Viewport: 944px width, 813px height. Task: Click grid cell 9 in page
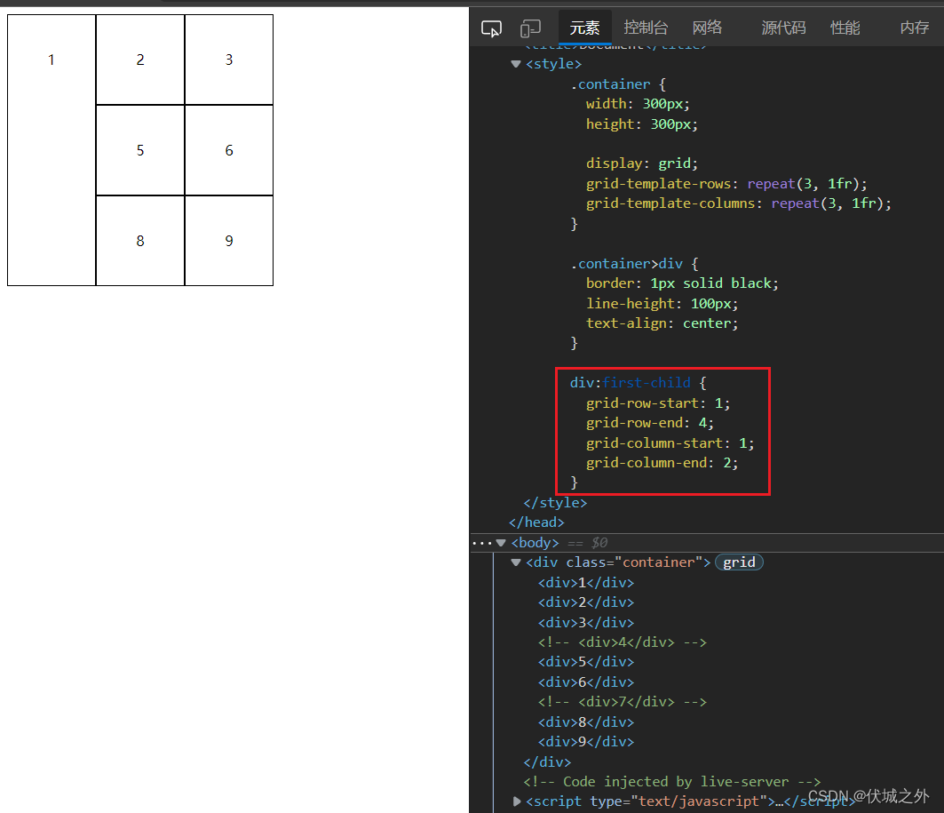229,240
